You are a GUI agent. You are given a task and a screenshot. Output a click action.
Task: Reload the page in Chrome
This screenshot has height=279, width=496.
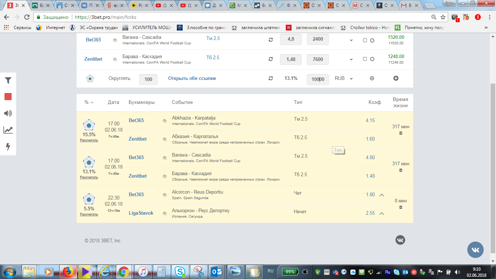(27, 17)
